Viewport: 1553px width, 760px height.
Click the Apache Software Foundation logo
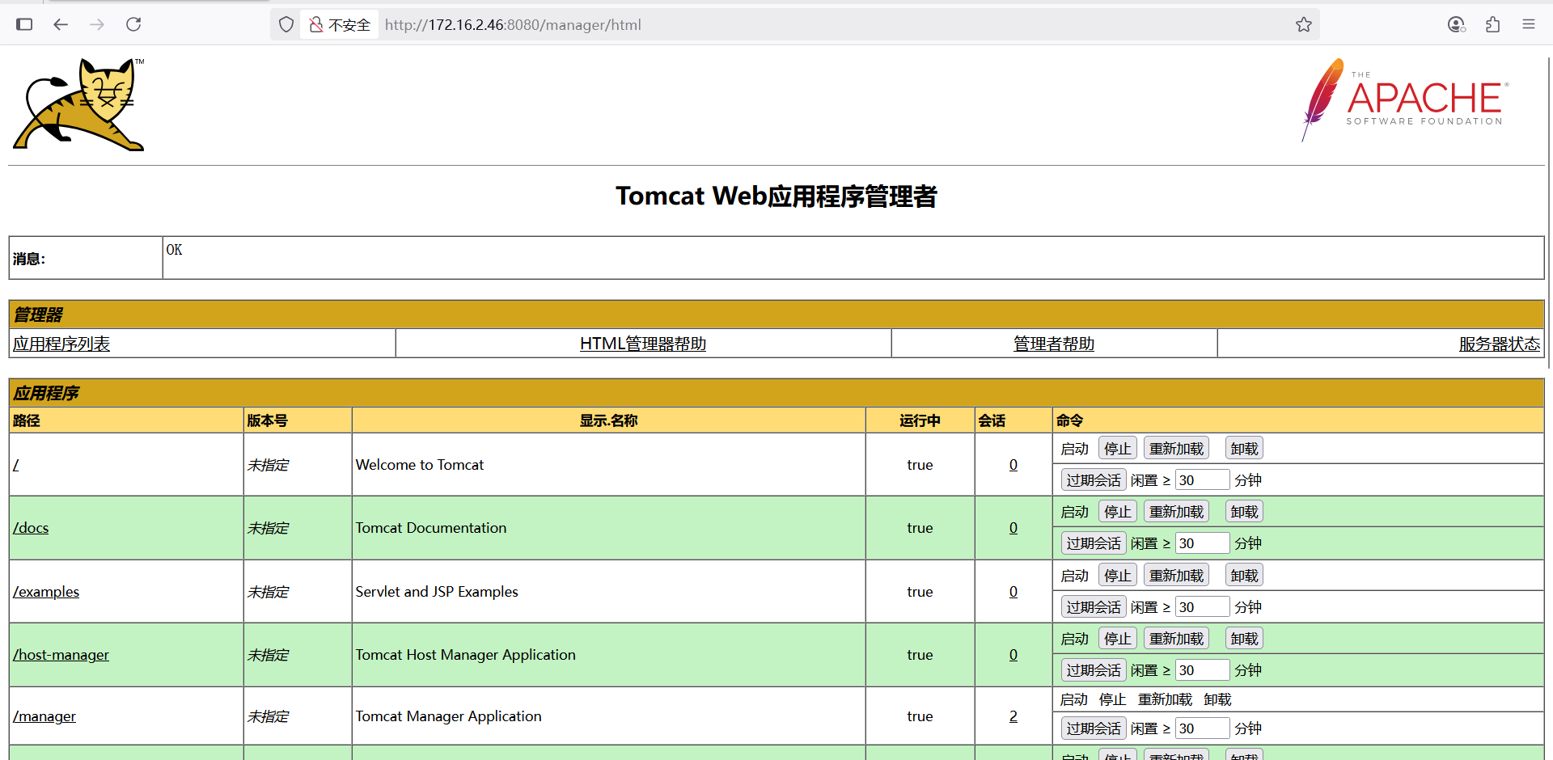[x=1405, y=100]
